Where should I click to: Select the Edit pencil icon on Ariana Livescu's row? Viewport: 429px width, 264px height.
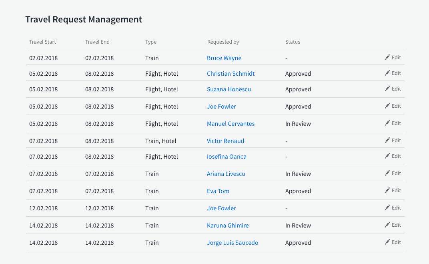pyautogui.click(x=387, y=173)
